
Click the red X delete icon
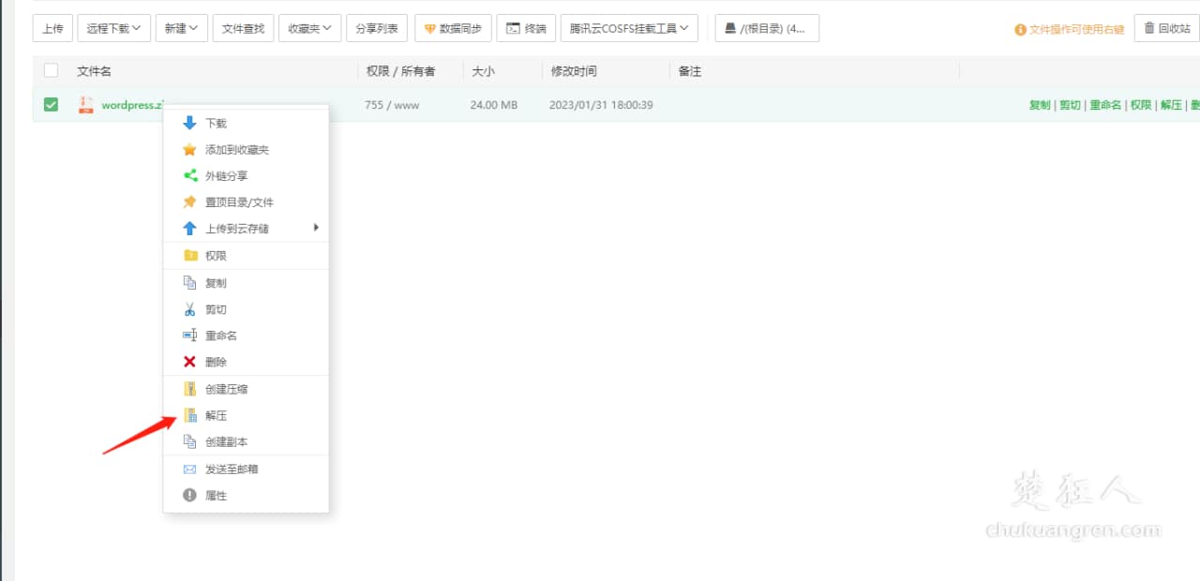tap(189, 362)
